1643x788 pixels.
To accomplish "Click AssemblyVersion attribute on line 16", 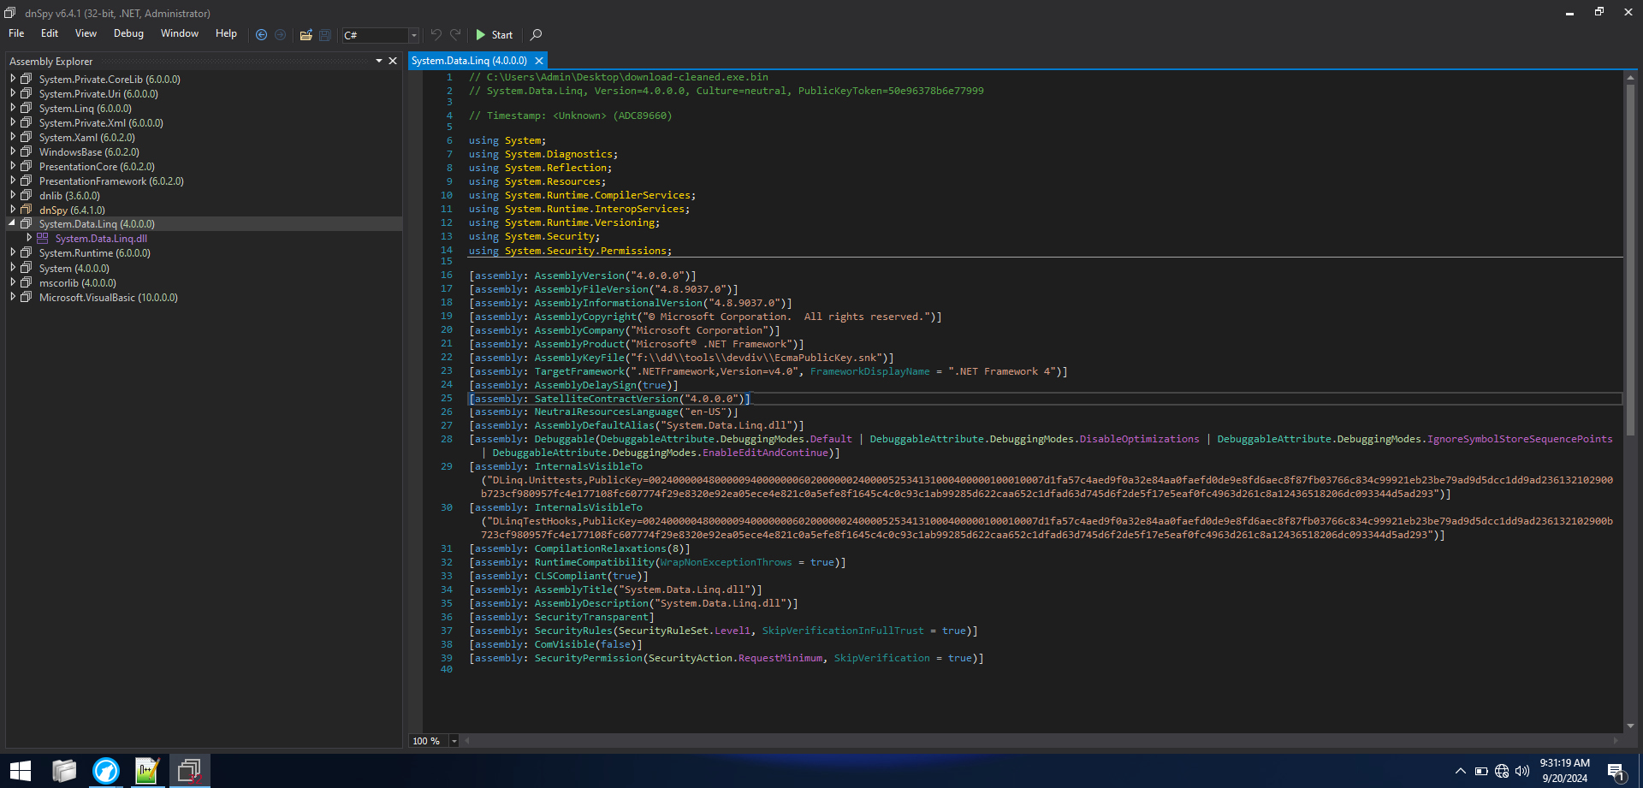I will 580,276.
